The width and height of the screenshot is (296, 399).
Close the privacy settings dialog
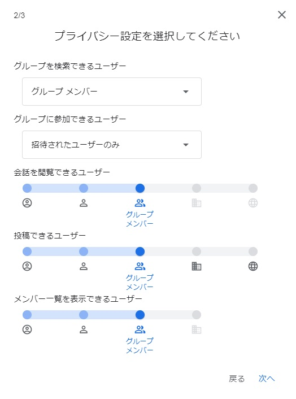tap(282, 15)
